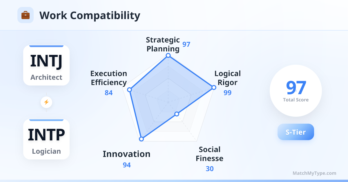
Task: Select the INTP Logician card
Action: click(x=46, y=139)
